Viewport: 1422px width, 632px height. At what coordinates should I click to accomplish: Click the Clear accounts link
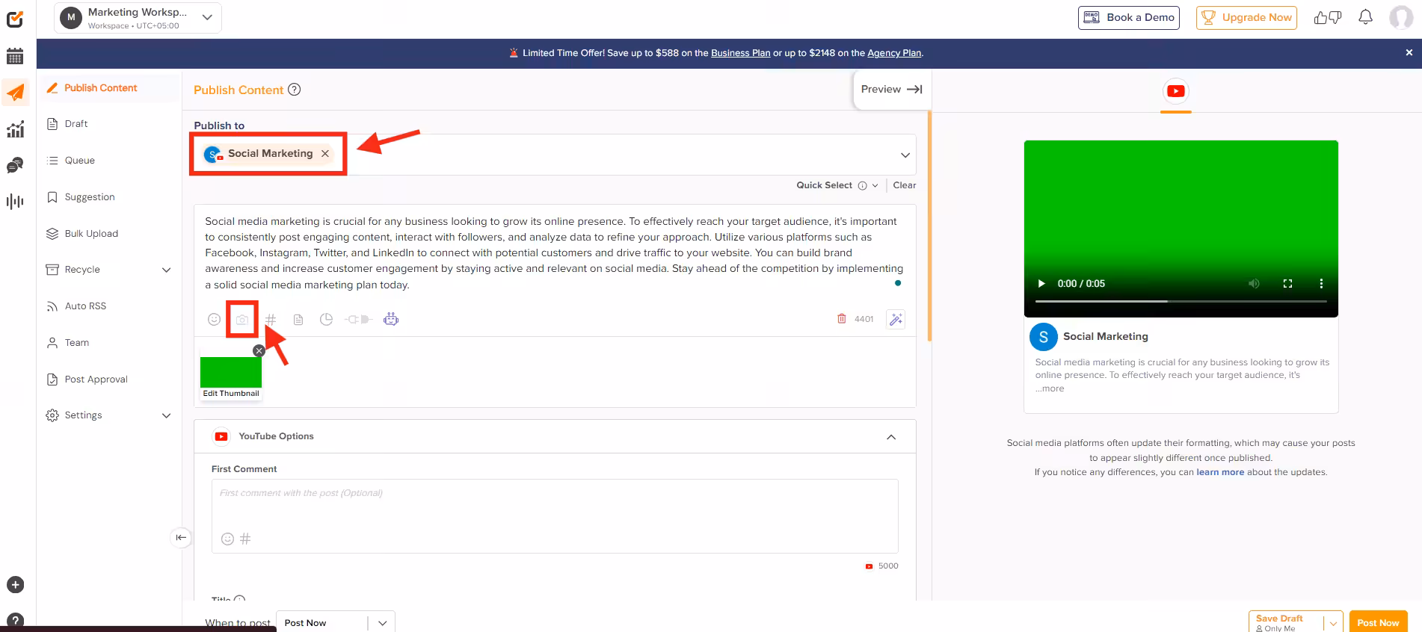tap(904, 185)
